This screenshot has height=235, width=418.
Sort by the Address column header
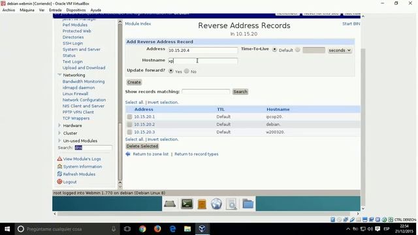click(144, 109)
